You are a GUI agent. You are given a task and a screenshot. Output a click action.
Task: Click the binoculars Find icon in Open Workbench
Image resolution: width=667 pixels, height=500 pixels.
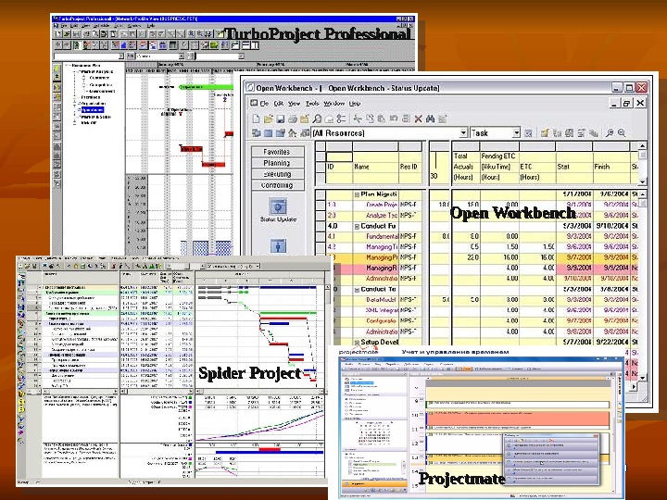click(430, 119)
